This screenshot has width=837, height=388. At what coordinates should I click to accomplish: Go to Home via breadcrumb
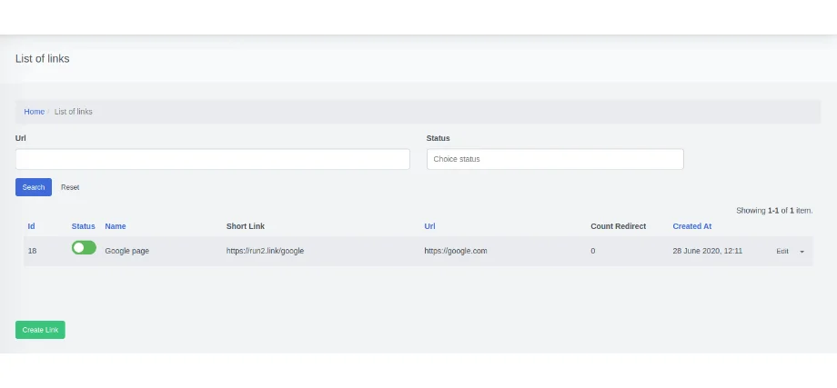(x=34, y=112)
